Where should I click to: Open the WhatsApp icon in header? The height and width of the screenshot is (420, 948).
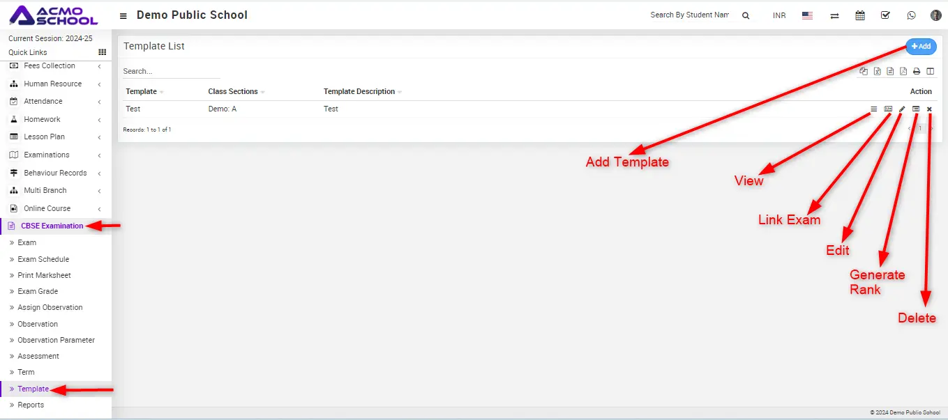coord(911,15)
